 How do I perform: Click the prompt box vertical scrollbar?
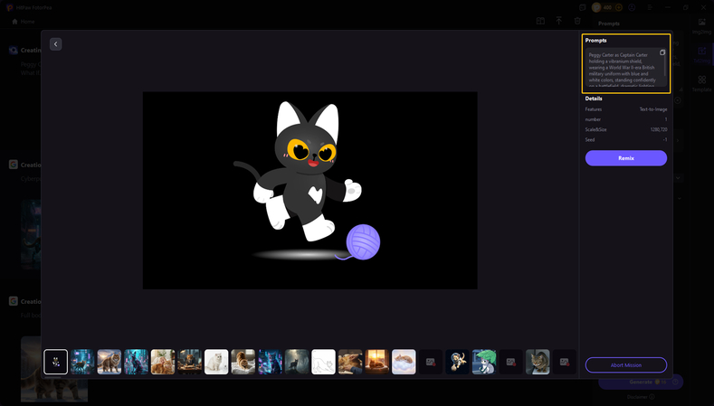click(x=665, y=63)
